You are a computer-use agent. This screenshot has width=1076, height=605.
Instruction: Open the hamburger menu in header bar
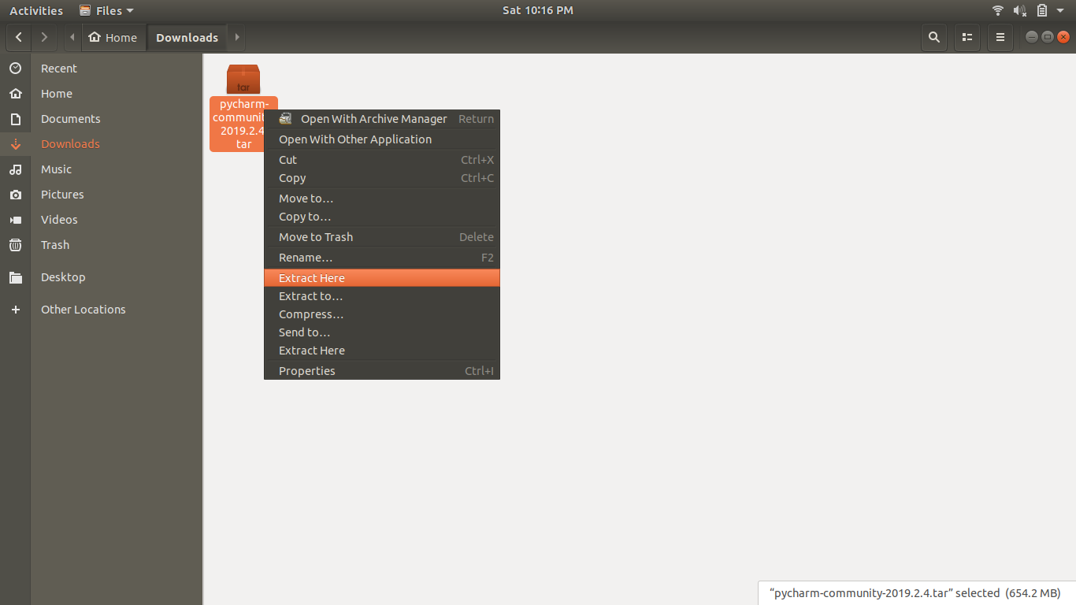1000,37
